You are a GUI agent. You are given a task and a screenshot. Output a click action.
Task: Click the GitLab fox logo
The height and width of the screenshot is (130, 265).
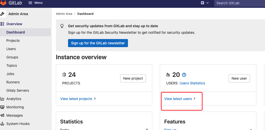tap(3, 3)
